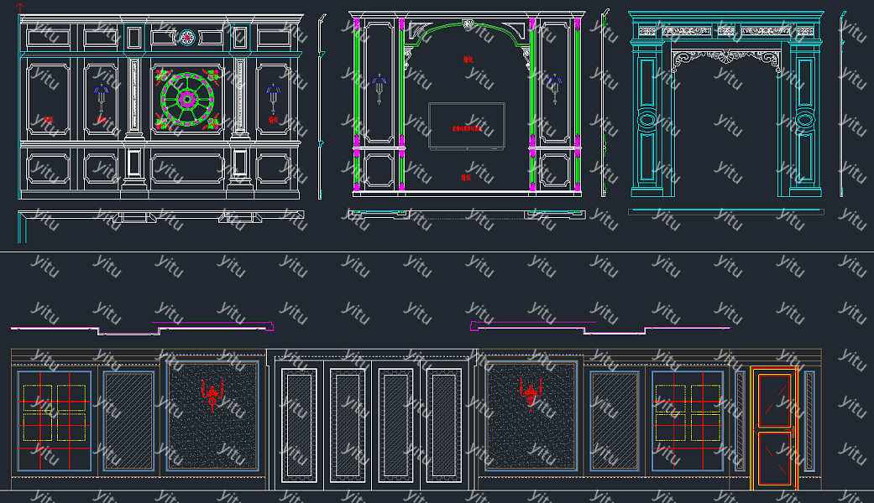Click the right-hand window with red and yellow grid
Image resolution: width=874 pixels, height=503 pixels.
click(x=688, y=421)
